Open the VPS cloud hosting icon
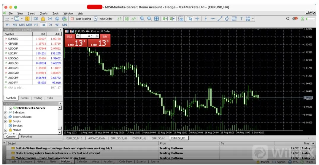 [x=57, y=19]
